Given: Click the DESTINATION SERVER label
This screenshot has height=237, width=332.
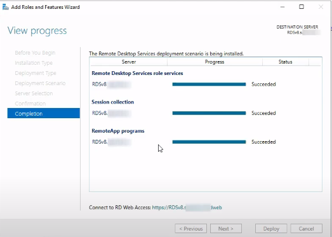Looking at the screenshot, I should 297,27.
